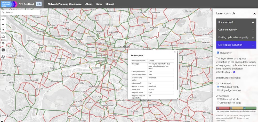Viewport: 258px width, 122px height.
Task: Click the search magnifier icon
Action: 3,12
